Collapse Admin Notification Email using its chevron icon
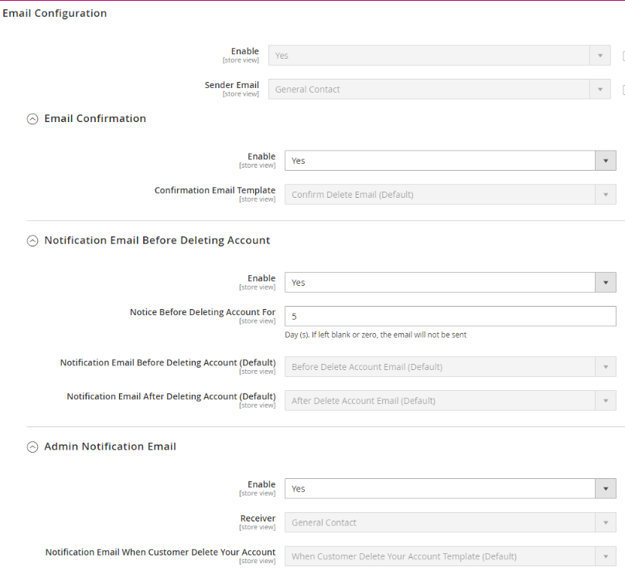Viewport: 625px width, 574px height. 32,447
